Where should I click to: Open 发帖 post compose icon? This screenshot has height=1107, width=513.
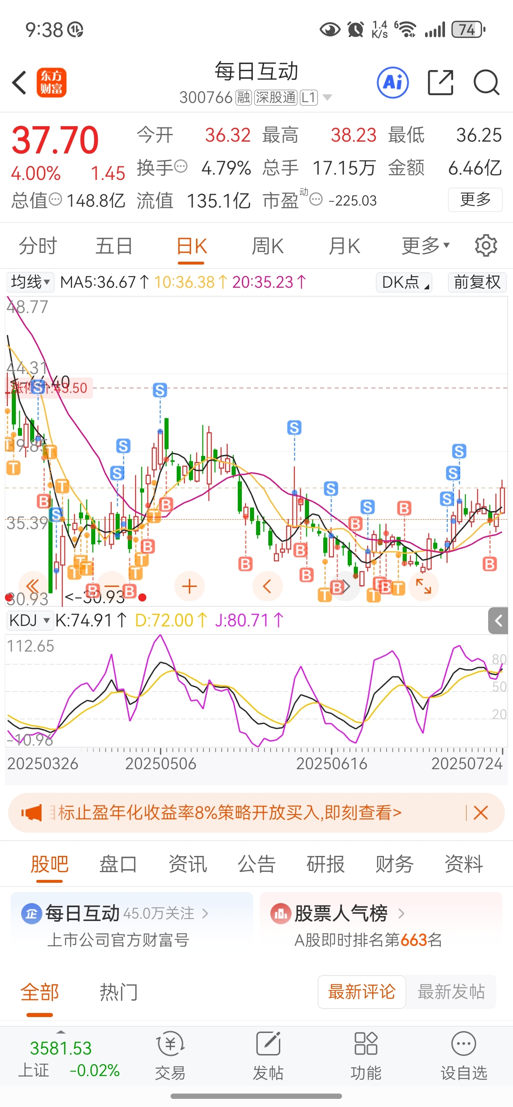point(268,1056)
